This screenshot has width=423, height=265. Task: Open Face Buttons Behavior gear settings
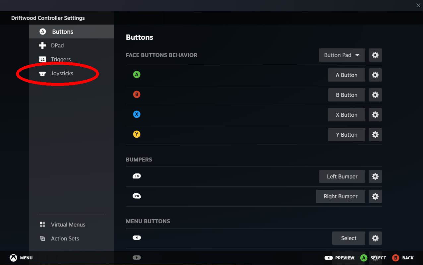(x=375, y=55)
